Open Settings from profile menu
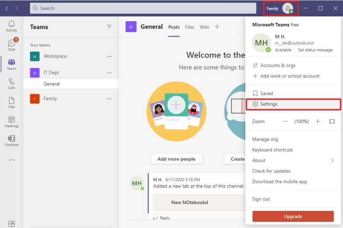 293,104
